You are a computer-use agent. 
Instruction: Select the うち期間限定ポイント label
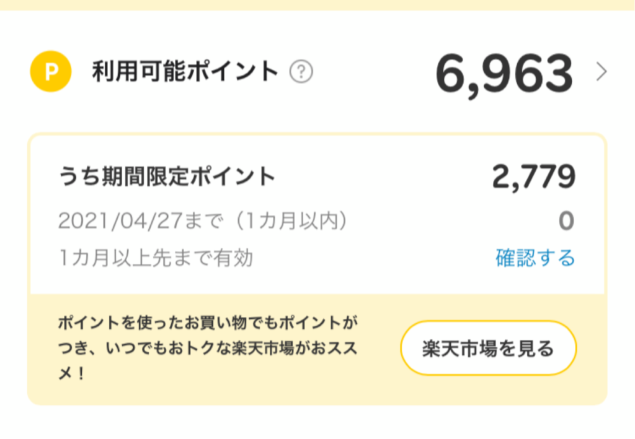click(x=167, y=176)
